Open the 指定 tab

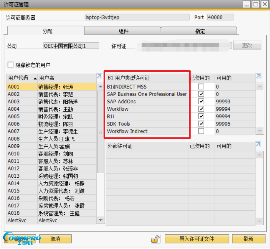(200, 31)
